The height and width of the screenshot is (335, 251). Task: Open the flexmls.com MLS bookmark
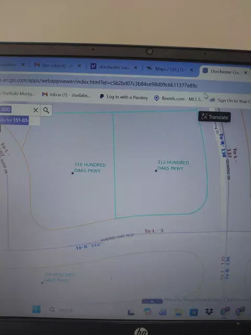[179, 98]
